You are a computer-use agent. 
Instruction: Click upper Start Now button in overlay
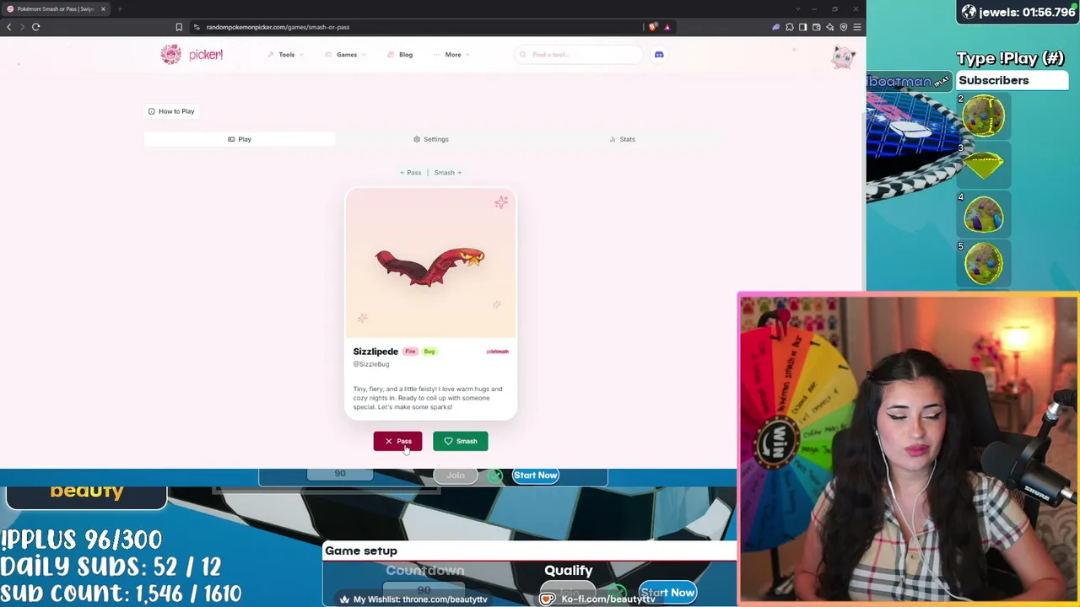(536, 475)
